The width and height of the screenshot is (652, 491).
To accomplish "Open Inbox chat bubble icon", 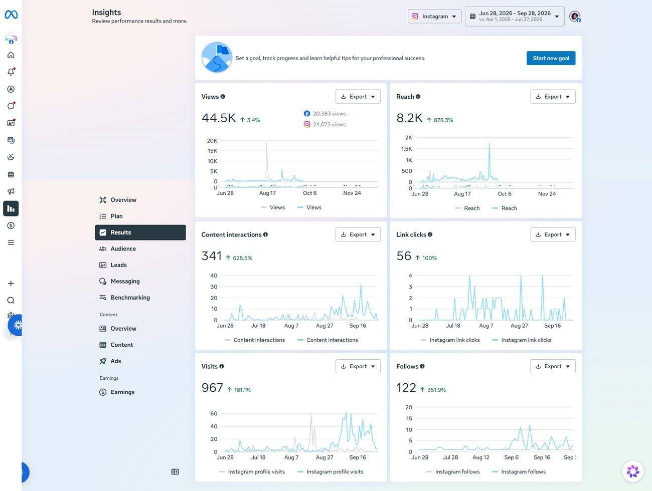I will (11, 106).
